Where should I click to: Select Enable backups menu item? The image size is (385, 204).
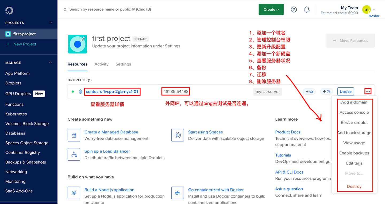pos(354,153)
